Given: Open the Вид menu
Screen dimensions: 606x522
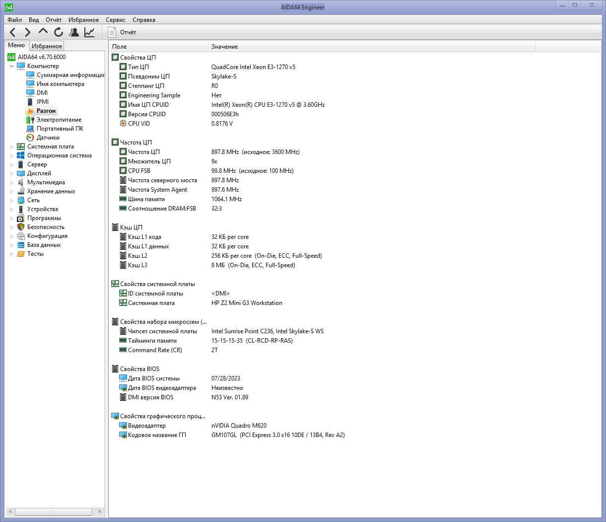Looking at the screenshot, I should tap(34, 20).
